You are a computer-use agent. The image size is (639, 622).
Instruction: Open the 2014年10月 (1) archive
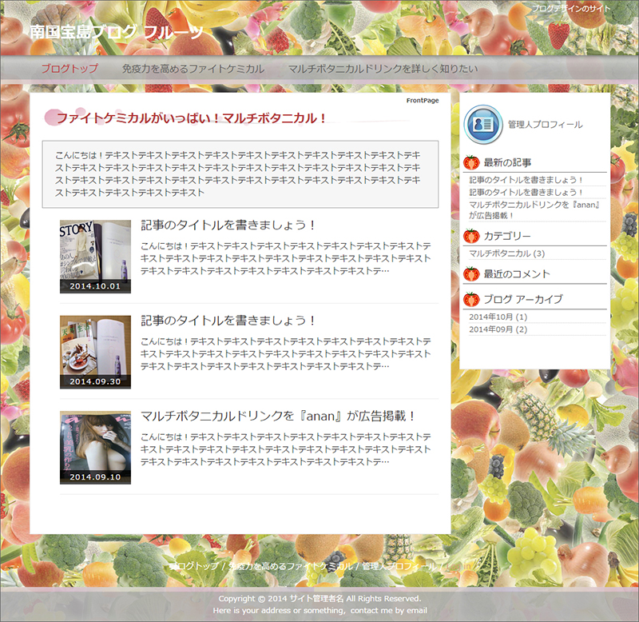[498, 317]
